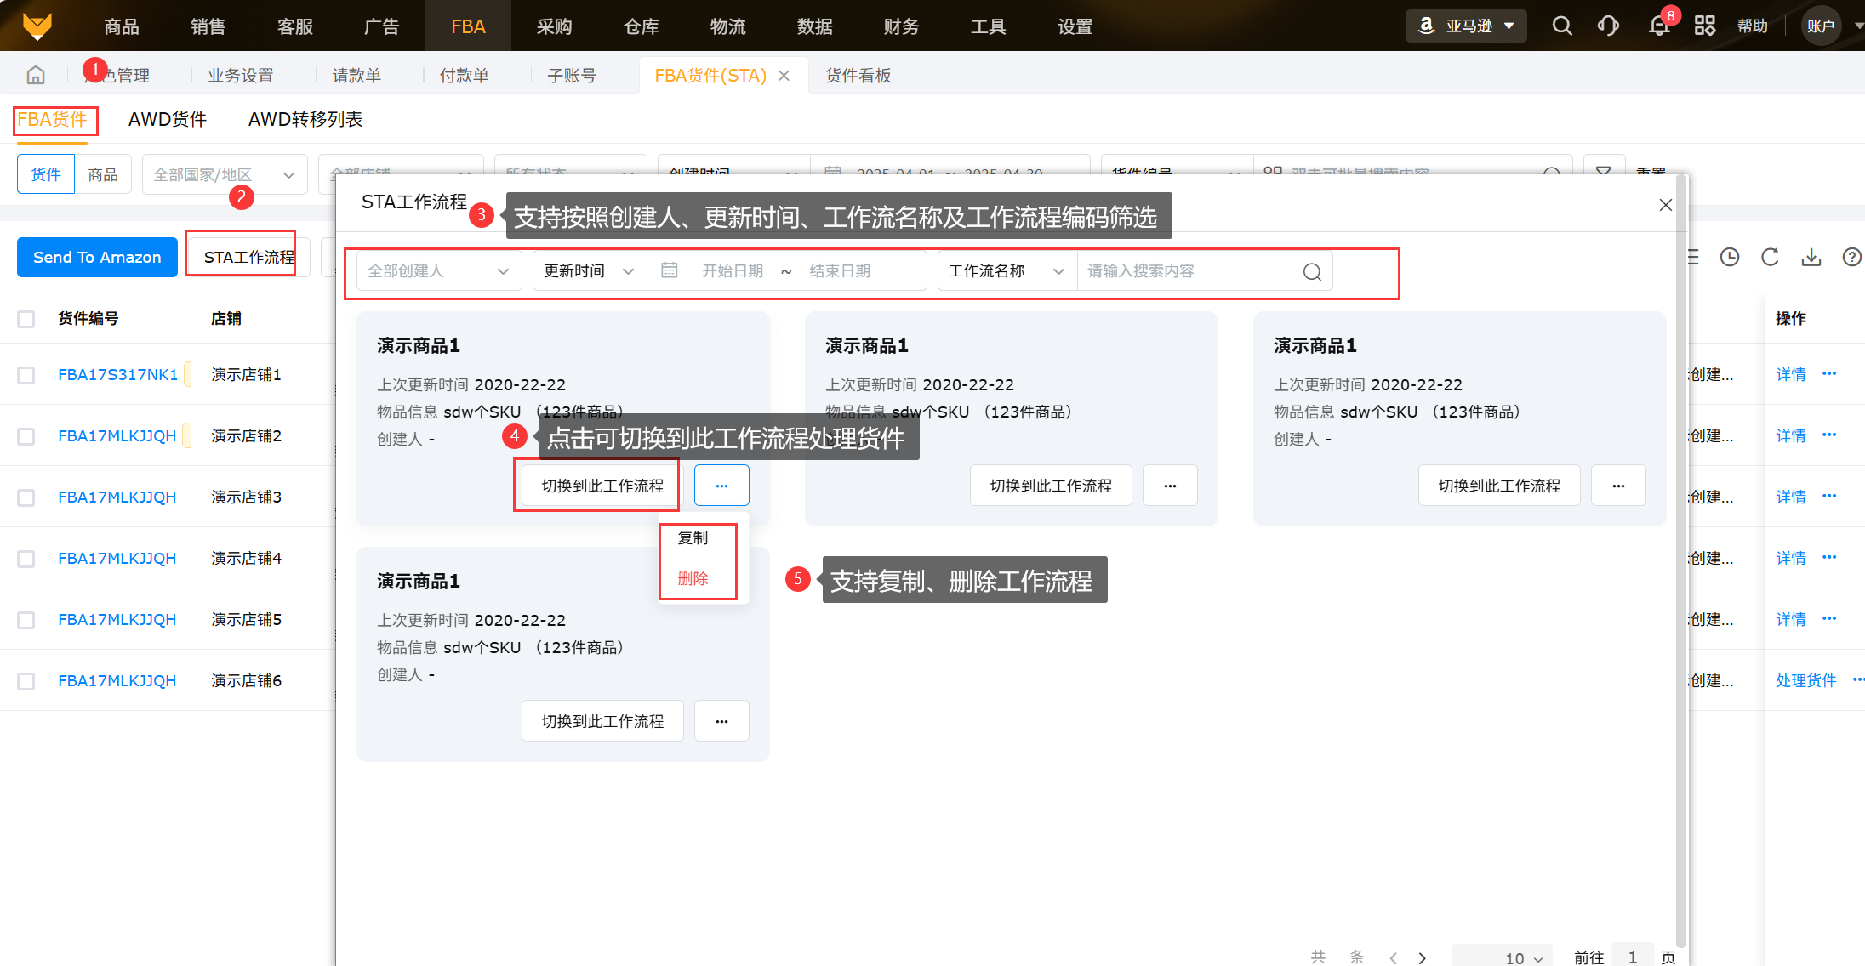Tick checkbox for 演示店铺3 row
1865x966 pixels.
tap(26, 497)
